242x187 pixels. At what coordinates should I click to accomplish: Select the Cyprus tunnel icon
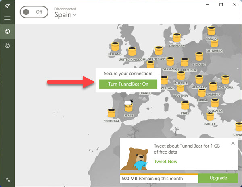(x=239, y=127)
